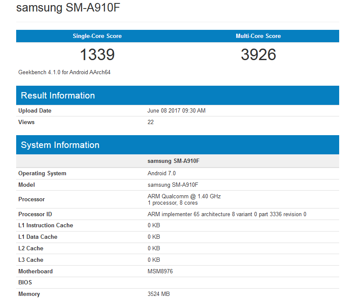Select L3 Cache value 0 KB

[x=154, y=260]
